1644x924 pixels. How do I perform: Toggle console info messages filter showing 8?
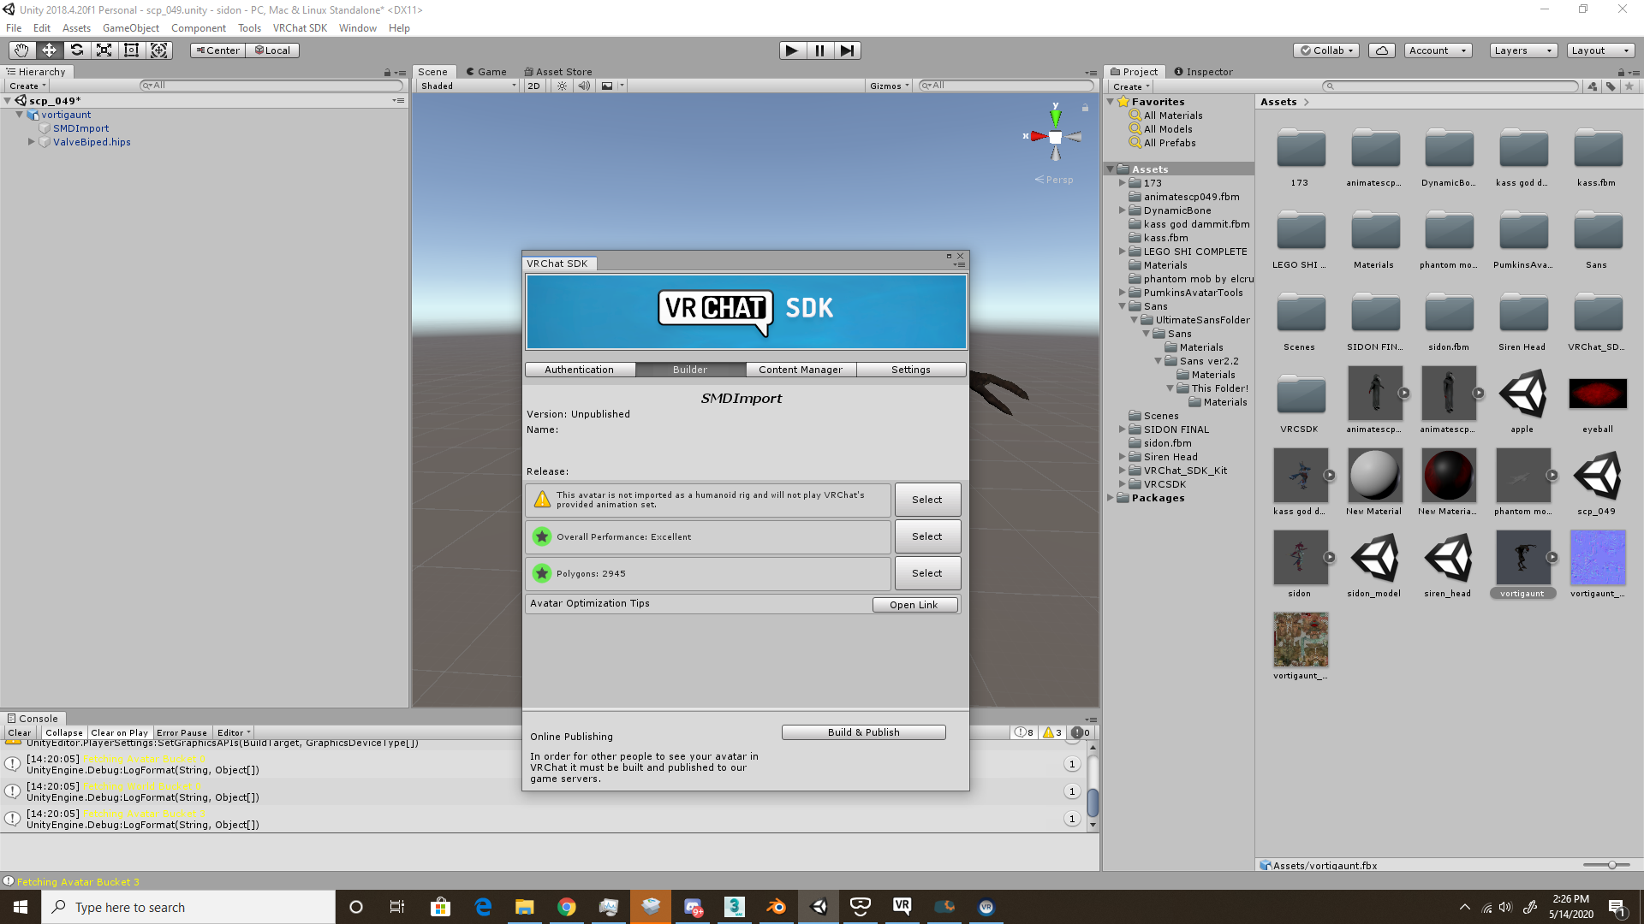[x=1024, y=732]
